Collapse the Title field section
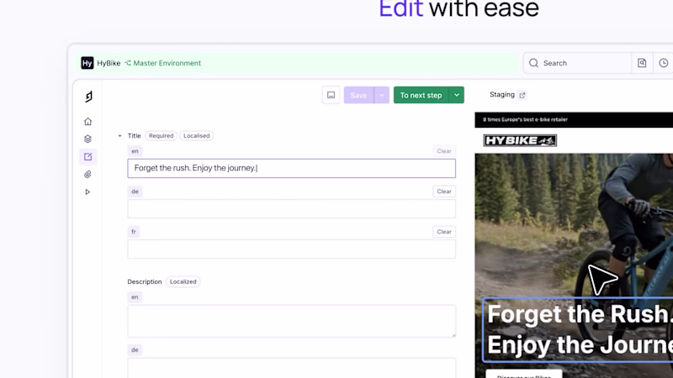This screenshot has height=378, width=673. click(x=119, y=136)
